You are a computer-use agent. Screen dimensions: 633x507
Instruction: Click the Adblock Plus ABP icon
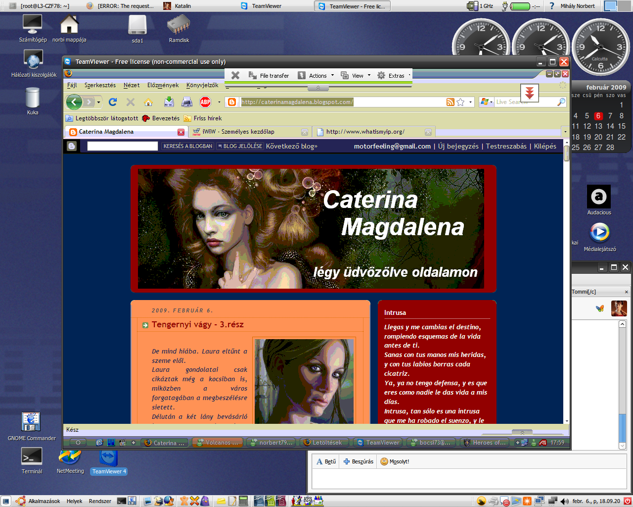tap(205, 102)
